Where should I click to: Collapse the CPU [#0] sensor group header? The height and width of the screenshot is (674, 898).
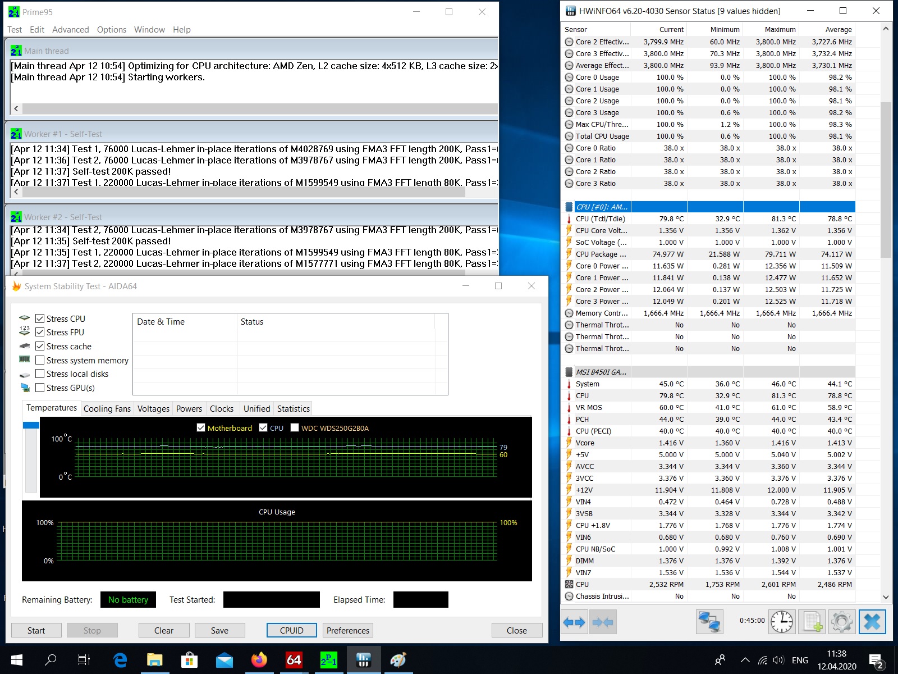pos(709,207)
